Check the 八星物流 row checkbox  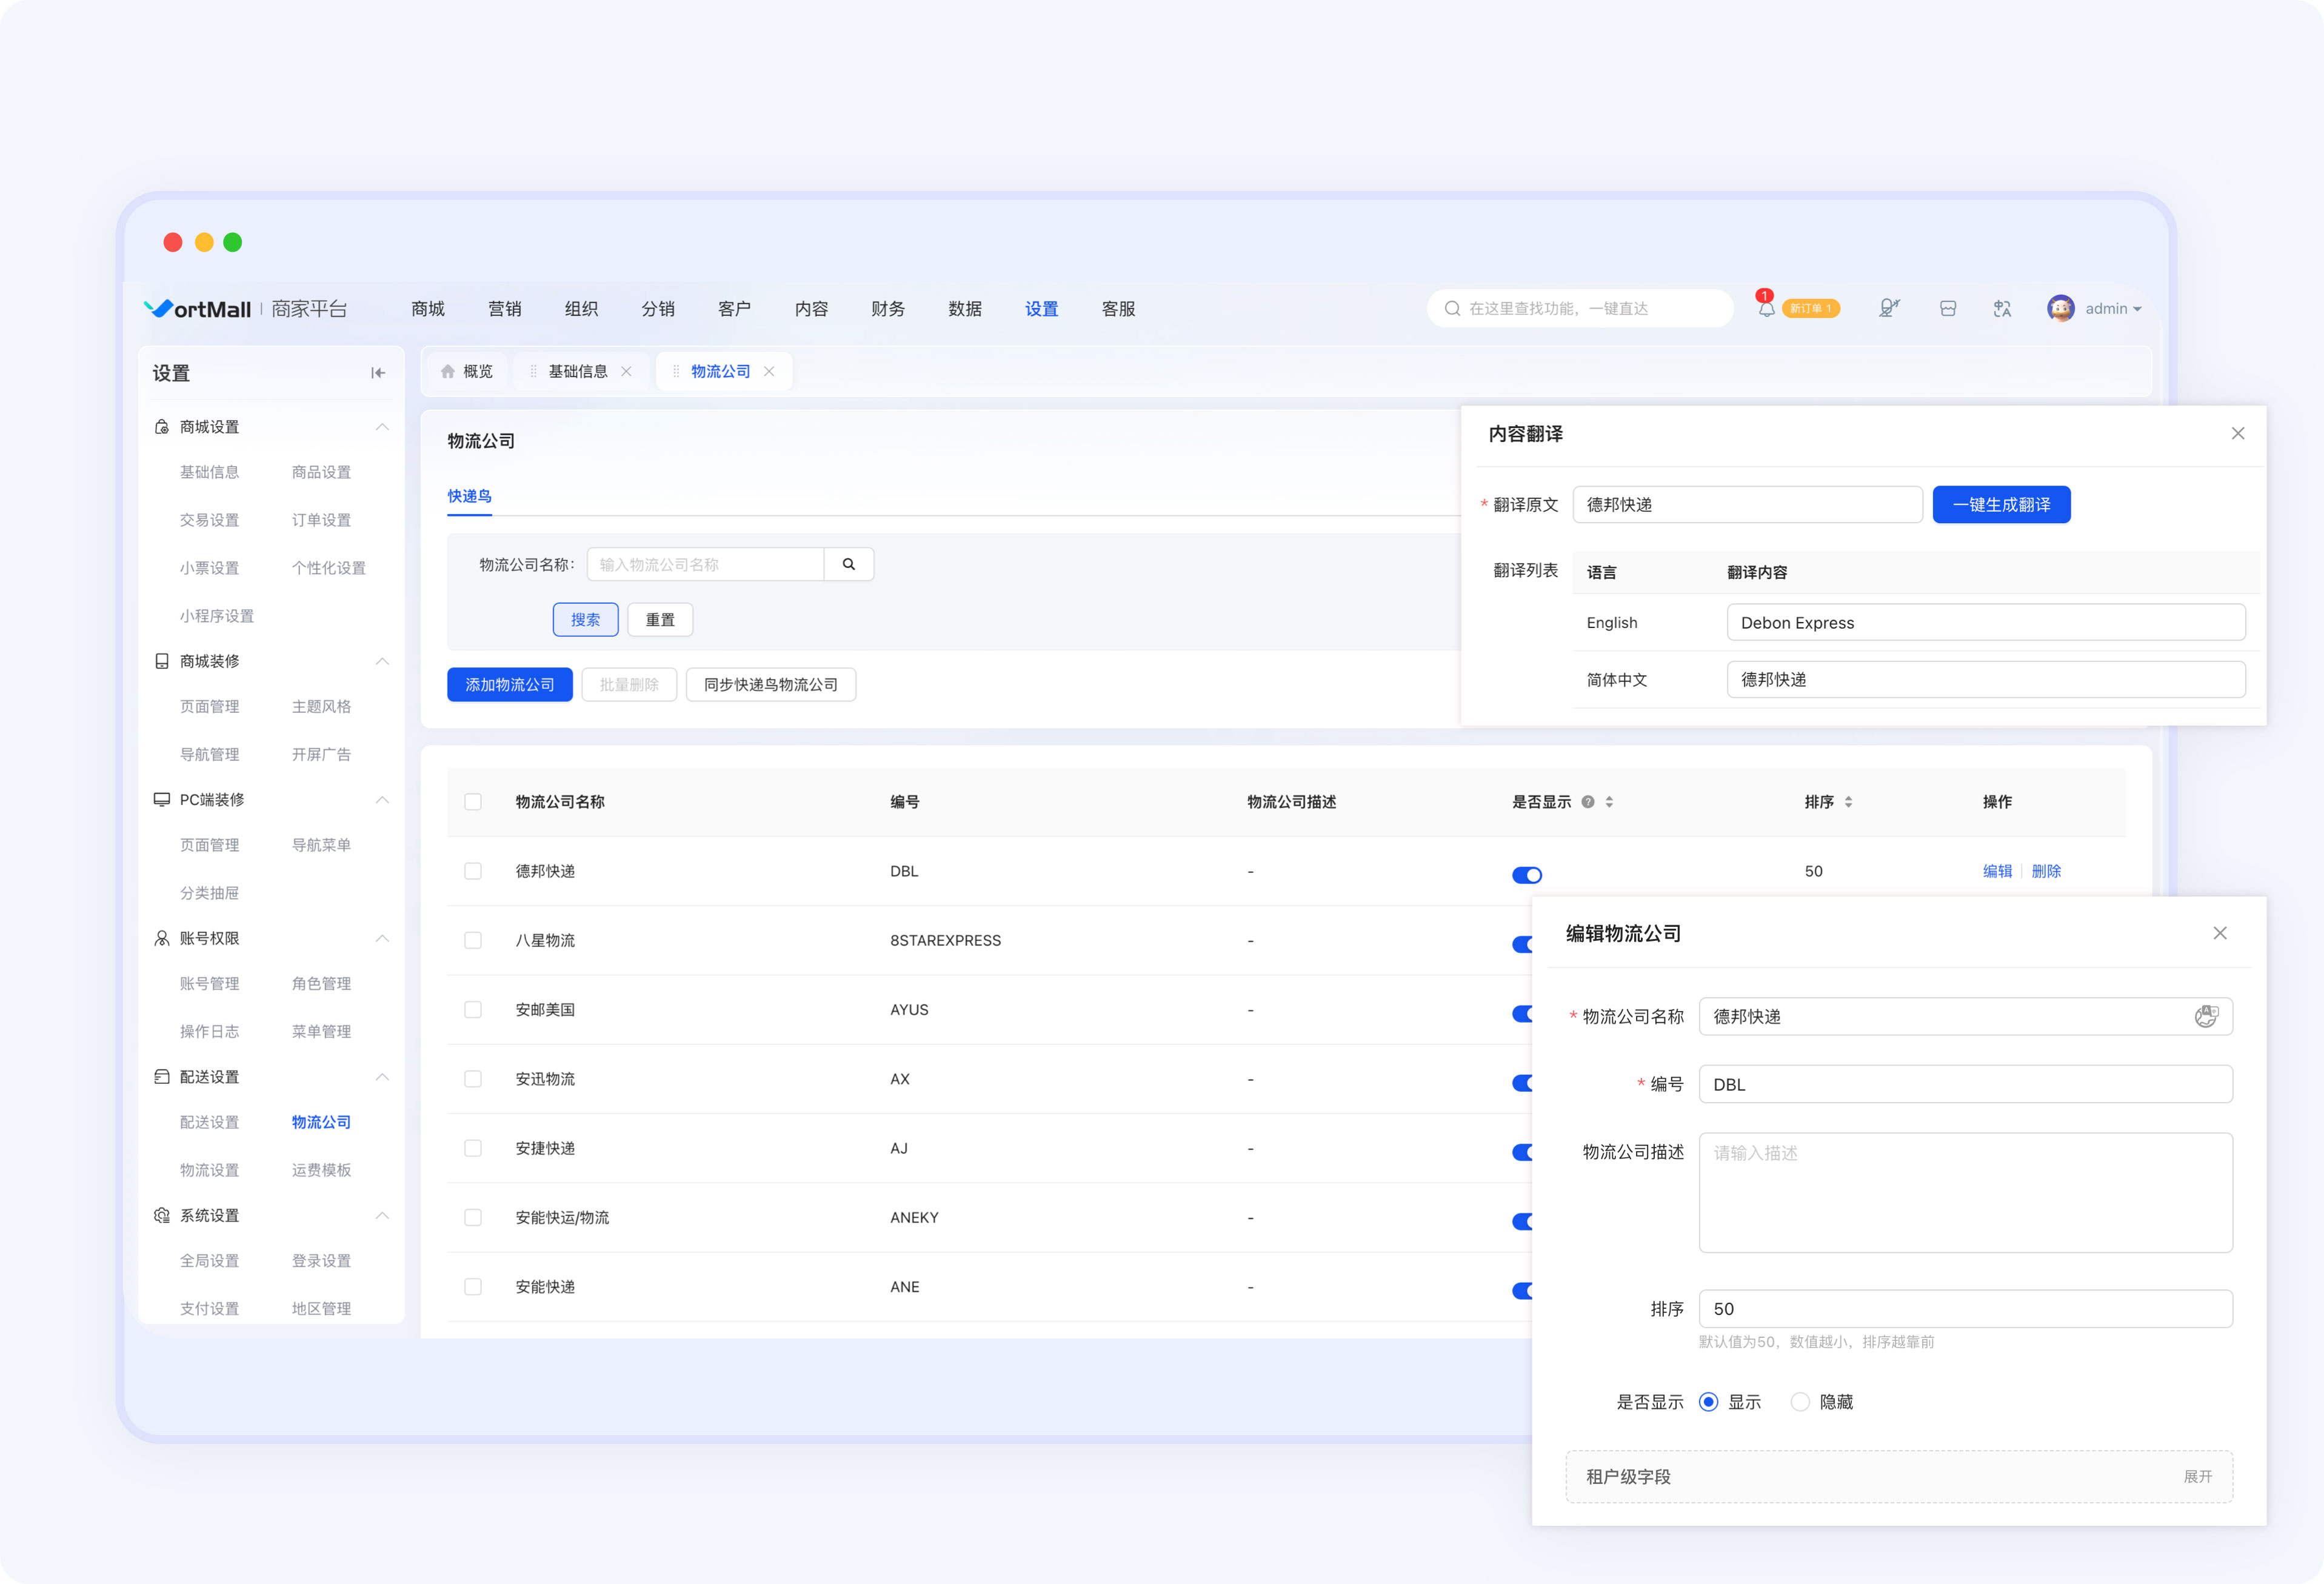point(473,940)
